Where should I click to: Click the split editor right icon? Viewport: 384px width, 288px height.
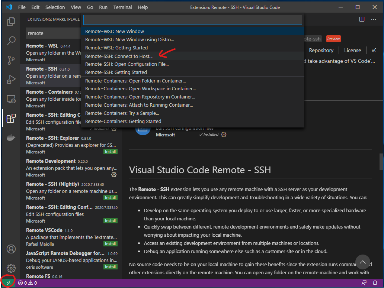362,19
